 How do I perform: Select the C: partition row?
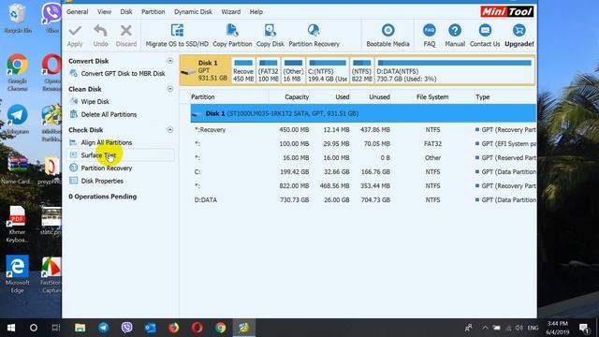tap(363, 172)
